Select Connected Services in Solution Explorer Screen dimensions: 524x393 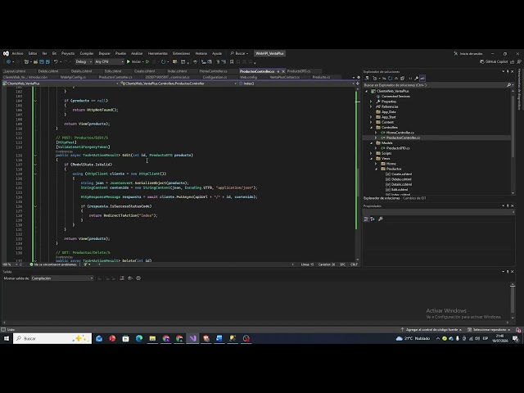pyautogui.click(x=395, y=97)
